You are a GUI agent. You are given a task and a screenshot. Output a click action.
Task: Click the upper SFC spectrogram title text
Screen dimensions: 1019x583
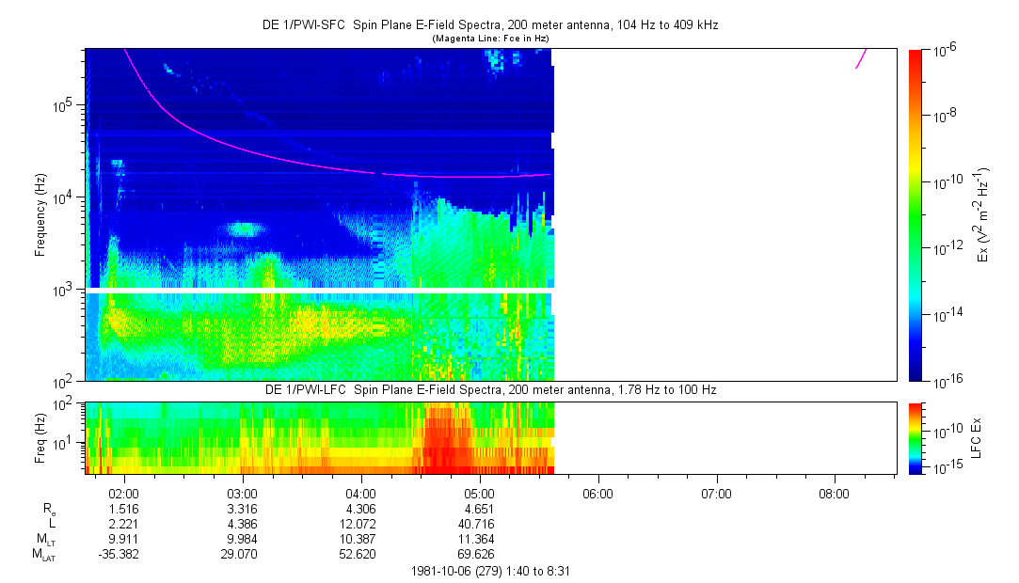click(x=489, y=25)
